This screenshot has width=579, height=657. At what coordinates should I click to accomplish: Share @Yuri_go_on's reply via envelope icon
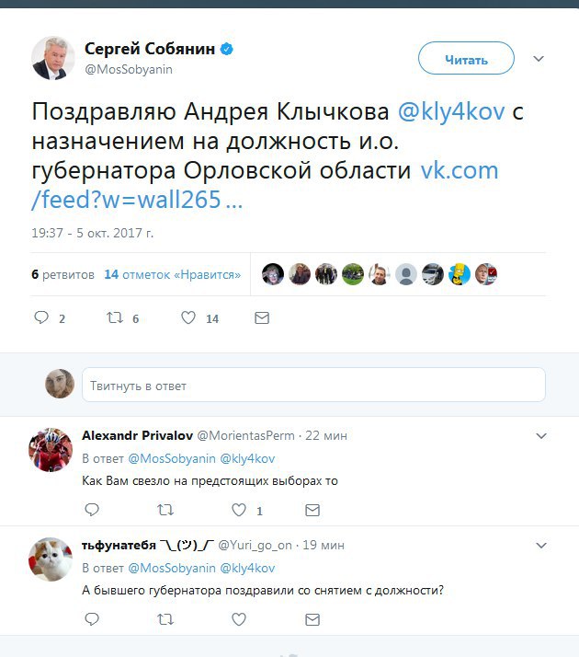312,619
